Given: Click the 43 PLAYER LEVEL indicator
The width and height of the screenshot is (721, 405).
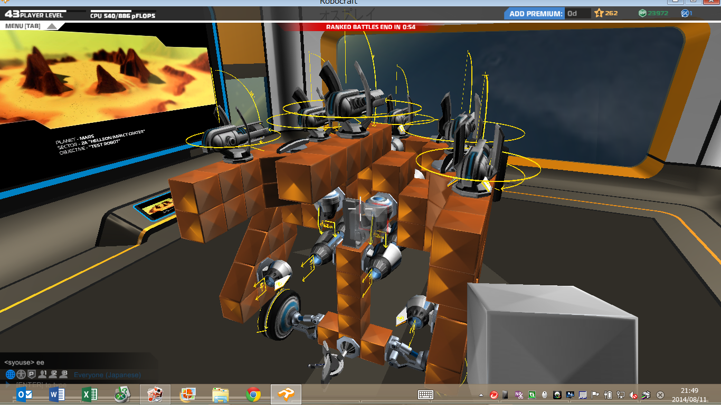Looking at the screenshot, I should (x=34, y=15).
